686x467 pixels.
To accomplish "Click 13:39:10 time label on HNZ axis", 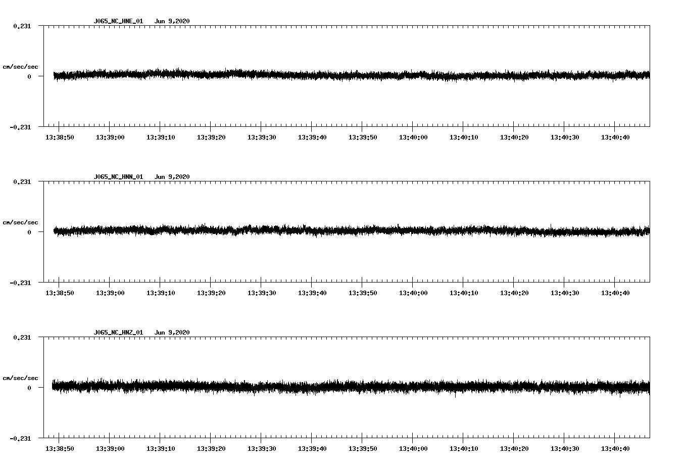I will 161,449.
